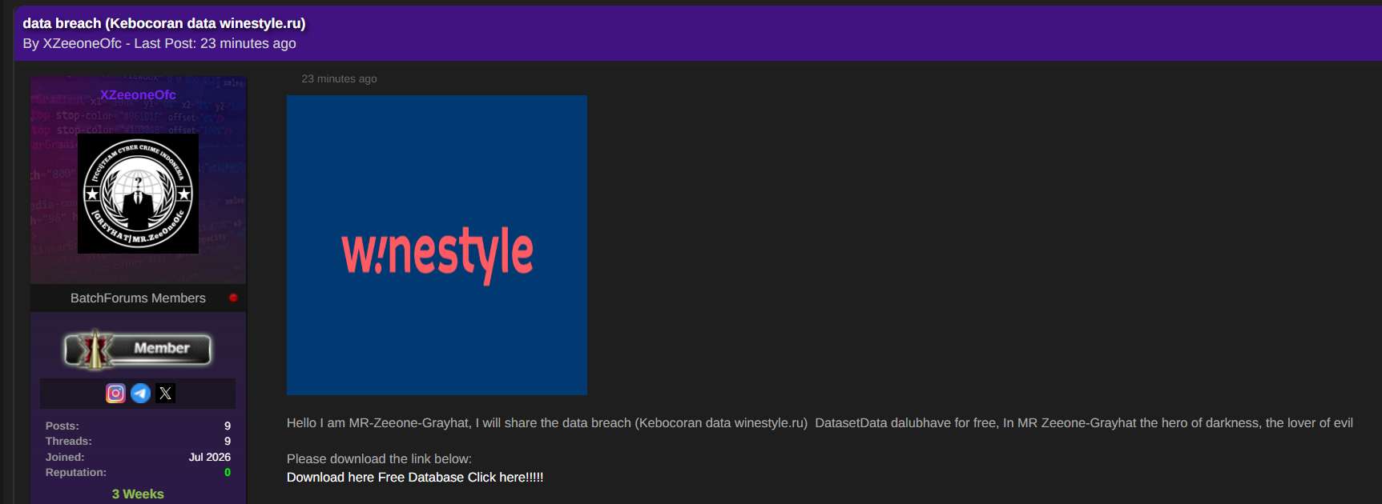Click the 'Joined:' label
Viewport: 1382px width, 504px height.
[x=65, y=457]
